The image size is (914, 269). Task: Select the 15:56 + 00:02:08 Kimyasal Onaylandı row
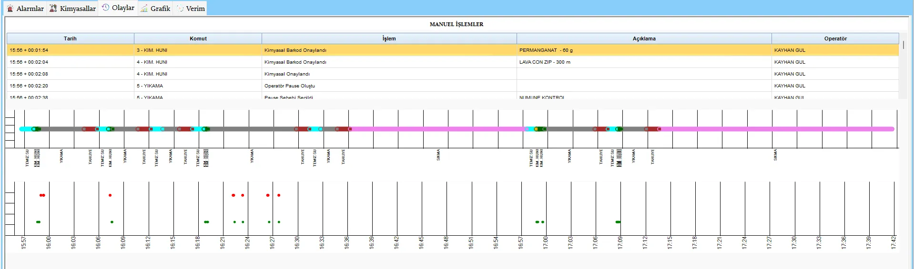[287, 74]
